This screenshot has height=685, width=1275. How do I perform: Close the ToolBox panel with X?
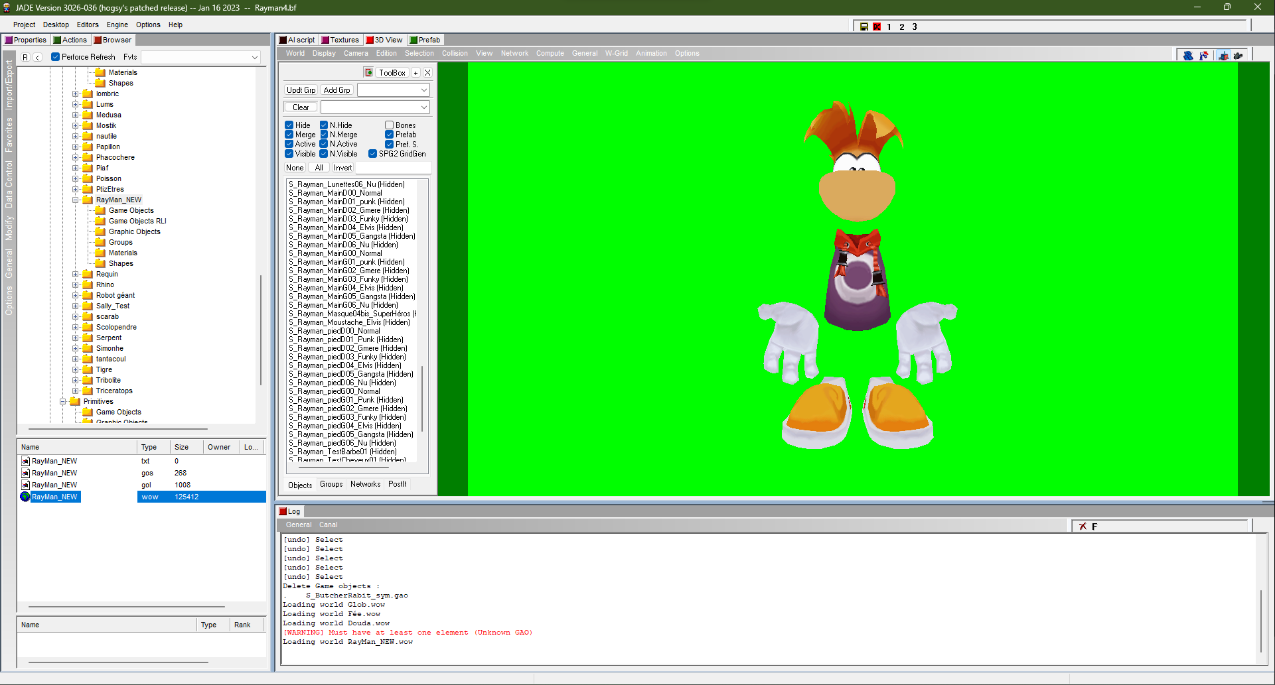tap(427, 73)
